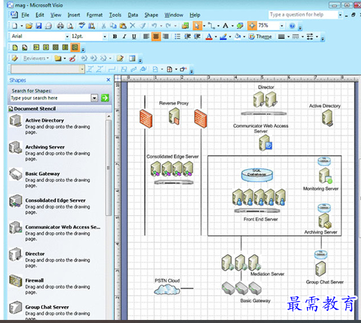Open the font color dropdown arrow
This screenshot has height=323, width=361.
pyautogui.click(x=216, y=37)
